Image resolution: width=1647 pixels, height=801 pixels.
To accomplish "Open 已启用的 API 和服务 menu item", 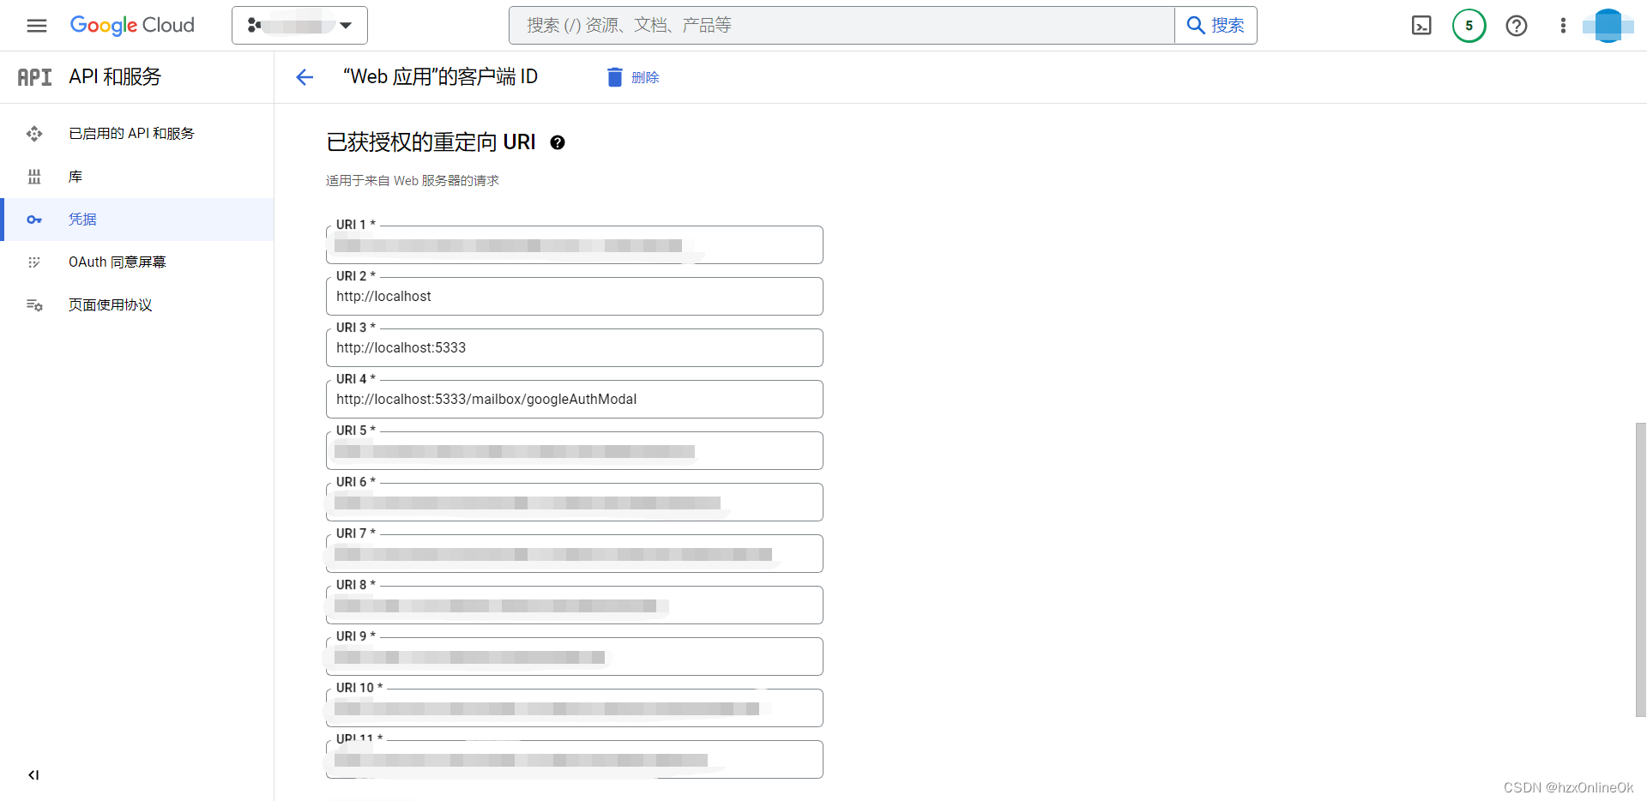I will (137, 134).
